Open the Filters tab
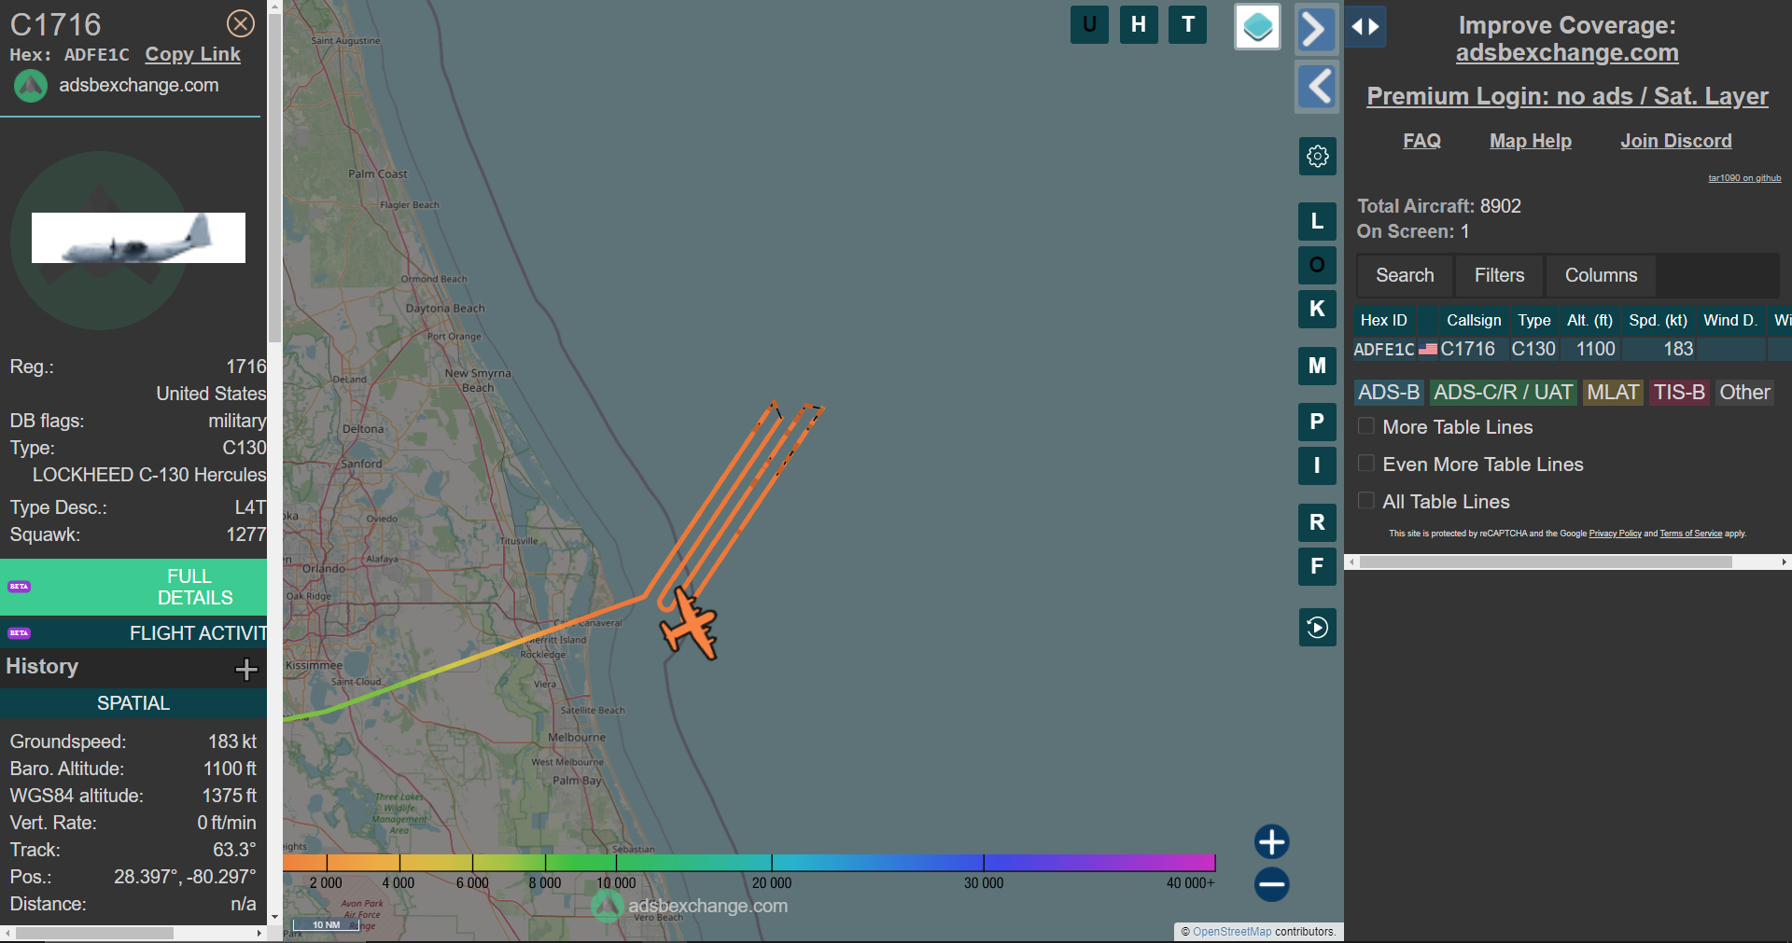The height and width of the screenshot is (943, 1792). [x=1499, y=275]
